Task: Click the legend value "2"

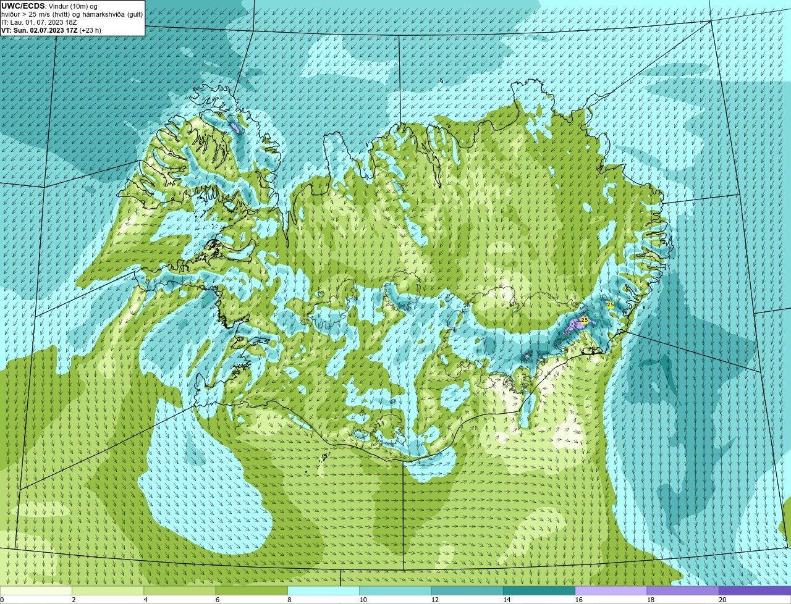Action: (74, 600)
